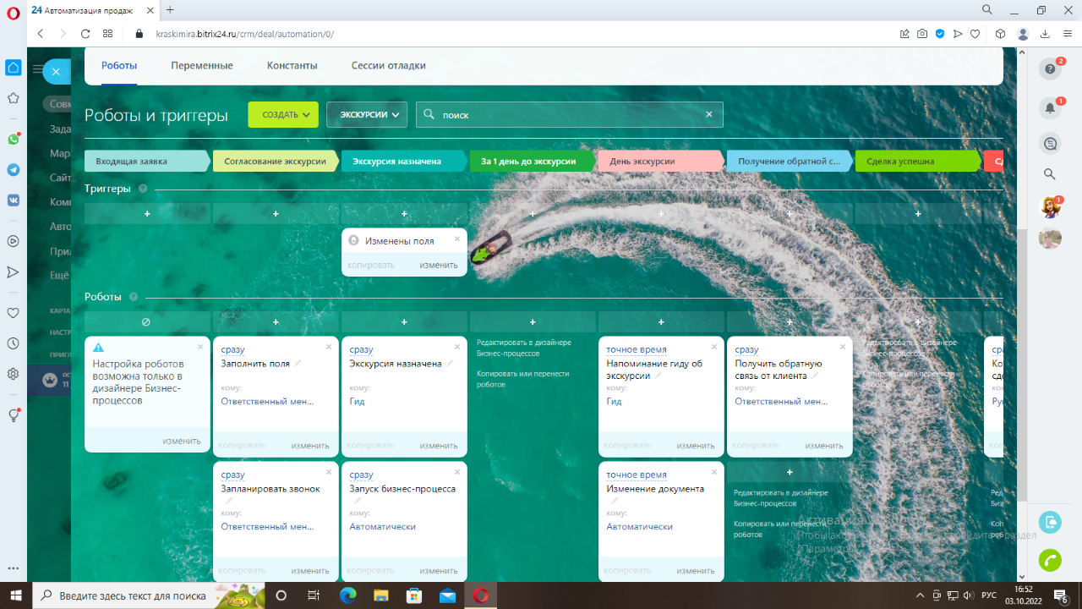The image size is (1082, 609).
Task: Change точное время on Напоминание гиду robot
Action: [x=637, y=349]
